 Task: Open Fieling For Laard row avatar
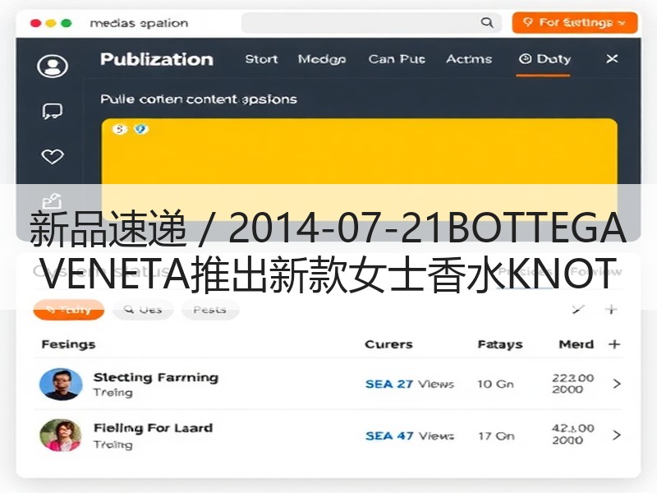tap(61, 435)
